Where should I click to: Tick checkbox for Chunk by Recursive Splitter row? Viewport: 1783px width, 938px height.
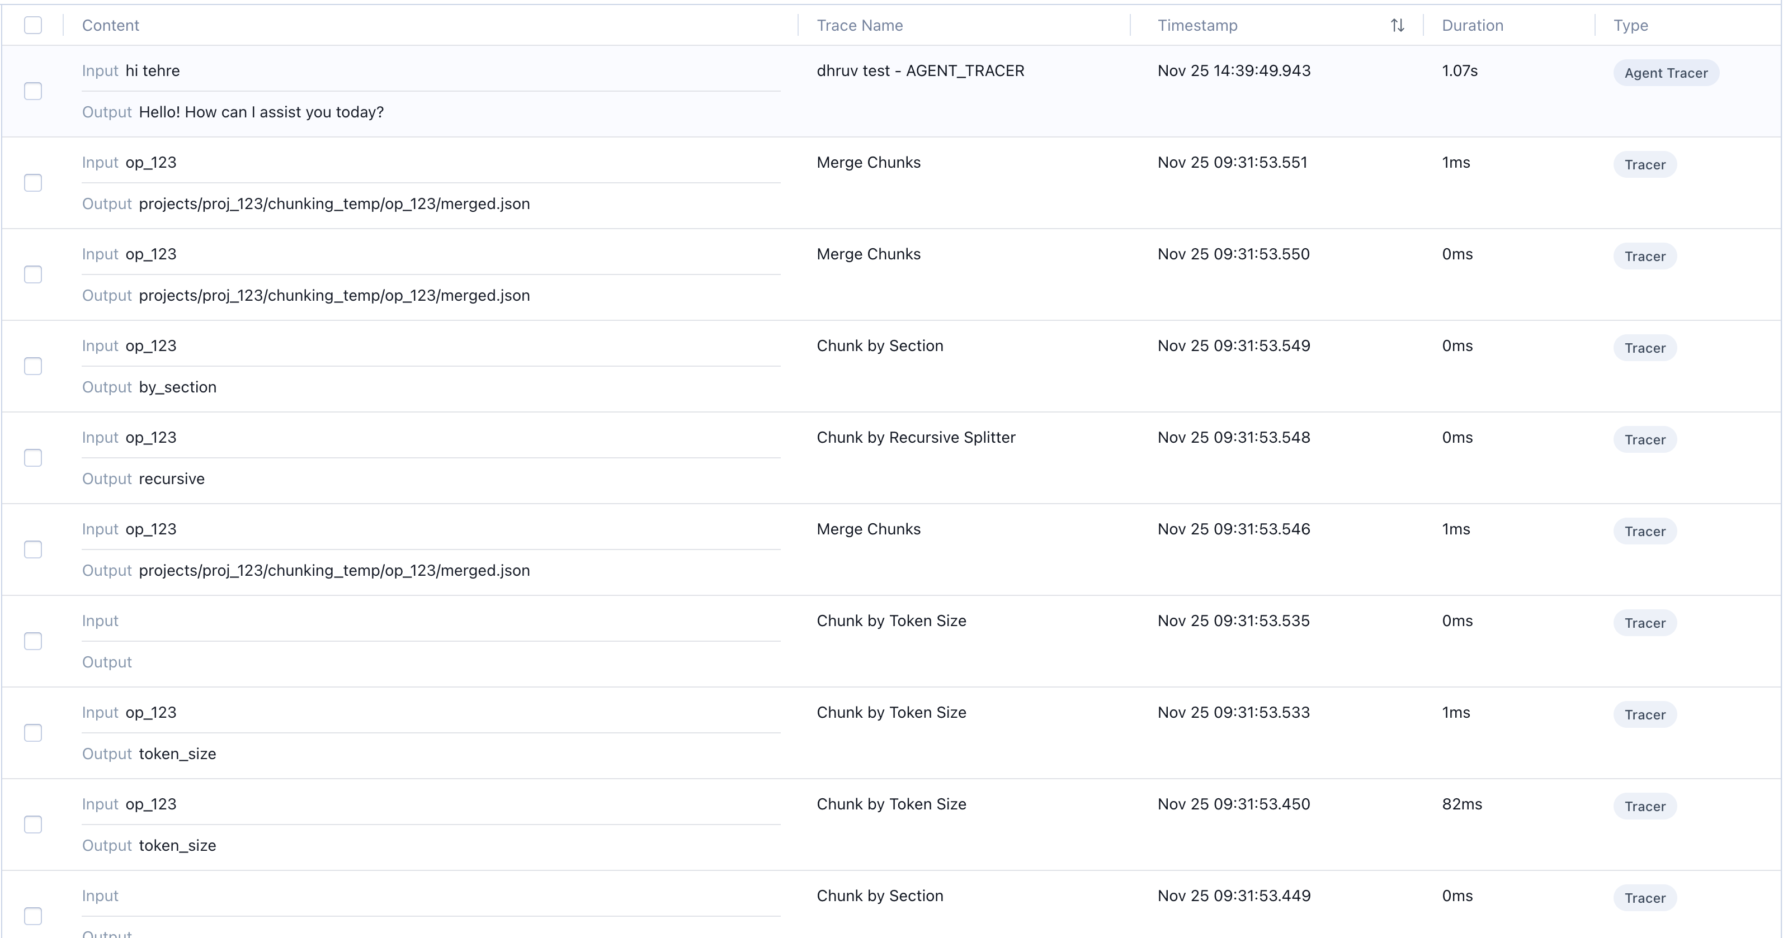coord(32,458)
